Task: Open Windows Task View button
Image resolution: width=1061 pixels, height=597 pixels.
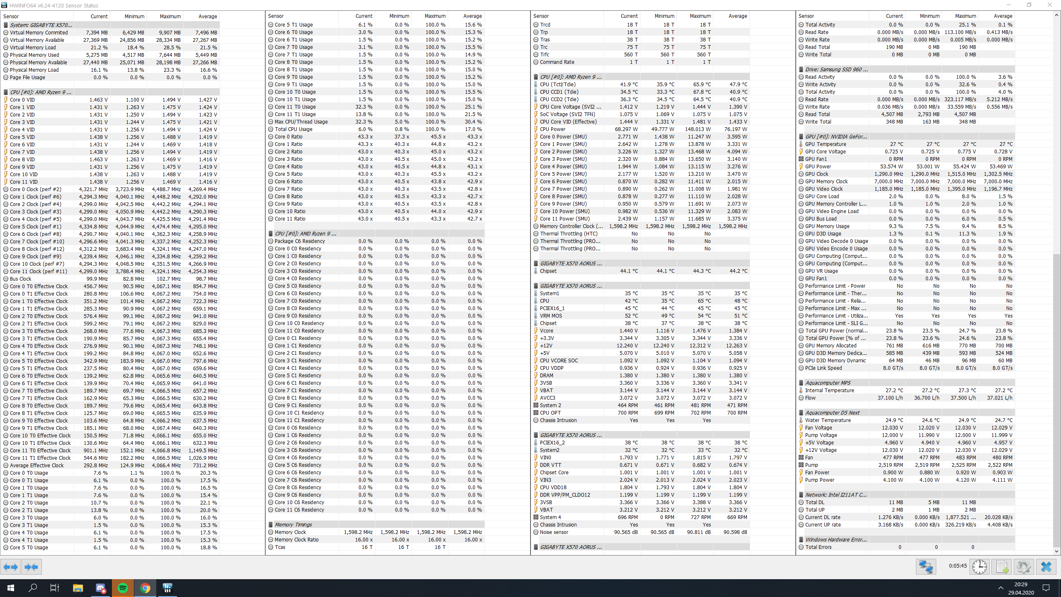Action: [x=55, y=588]
